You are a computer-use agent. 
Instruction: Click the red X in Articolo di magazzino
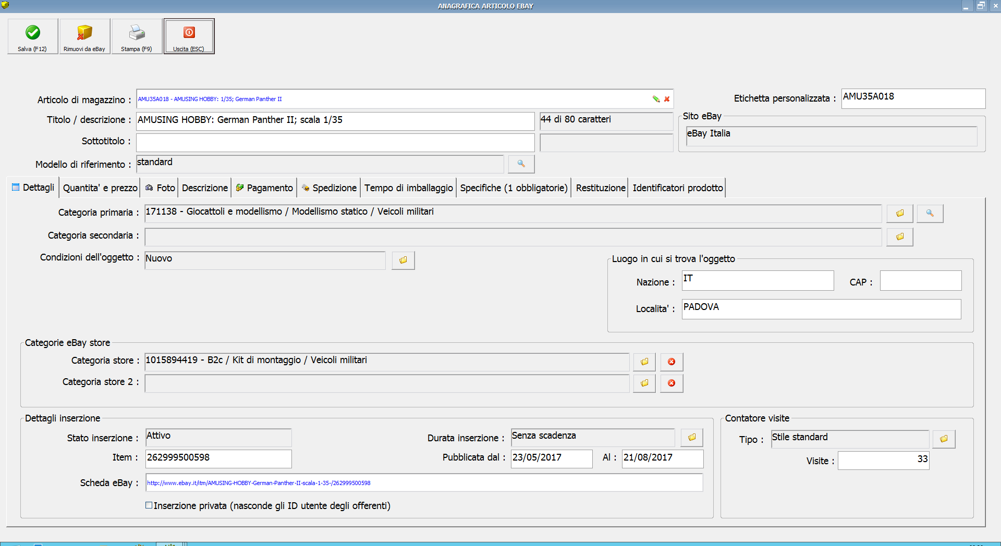[x=667, y=99]
